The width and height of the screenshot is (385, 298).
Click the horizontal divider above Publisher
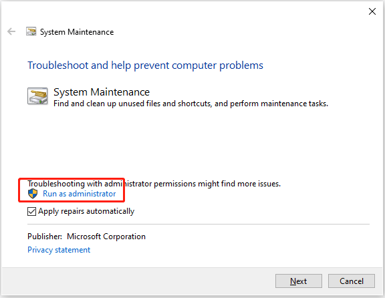pos(199,224)
